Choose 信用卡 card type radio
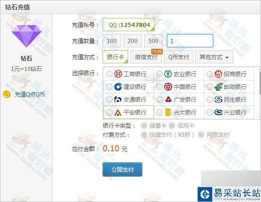261x202 pixels. coord(172,125)
